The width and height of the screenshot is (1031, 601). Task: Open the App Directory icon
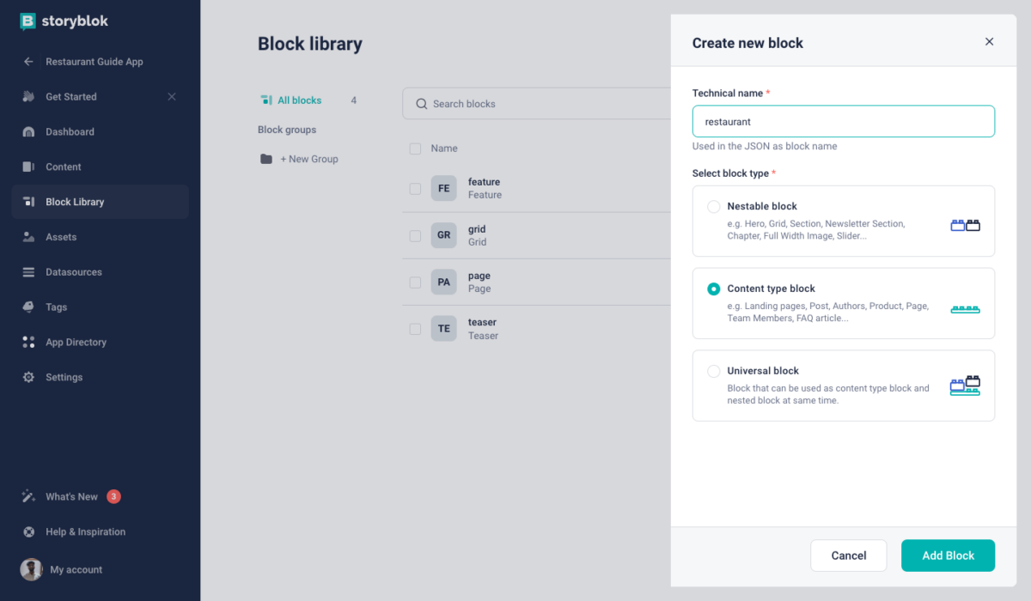tap(28, 343)
